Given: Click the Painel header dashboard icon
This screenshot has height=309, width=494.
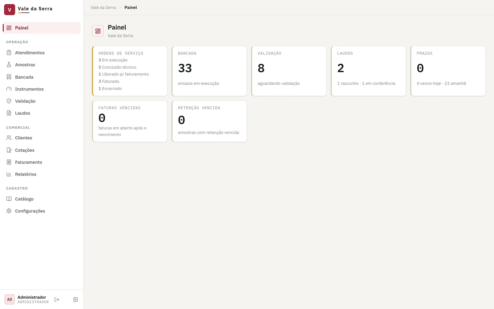Looking at the screenshot, I should coord(98,31).
